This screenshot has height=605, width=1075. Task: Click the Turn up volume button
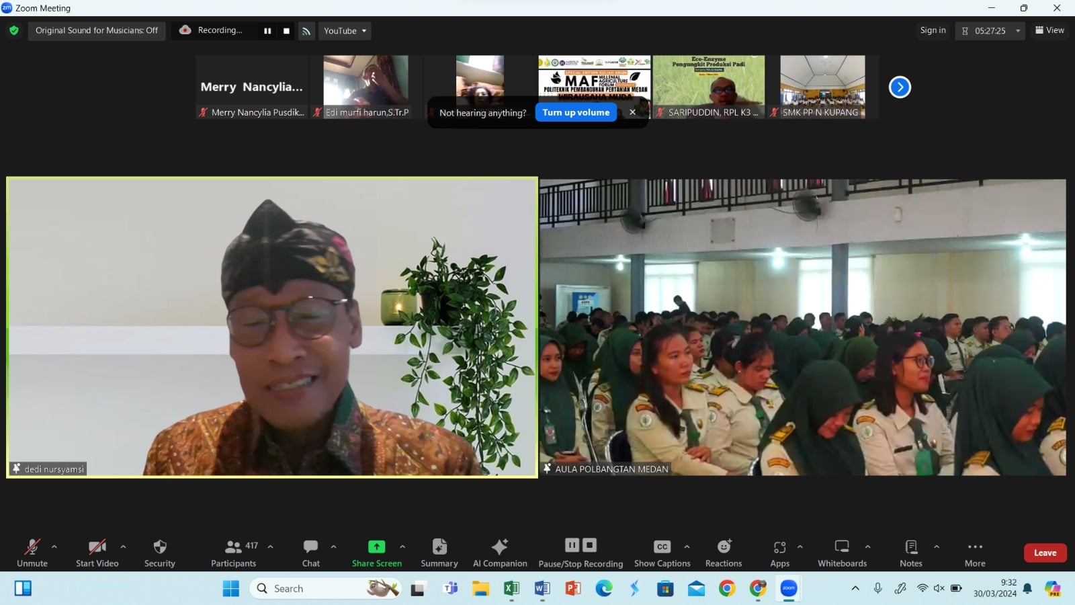575,112
